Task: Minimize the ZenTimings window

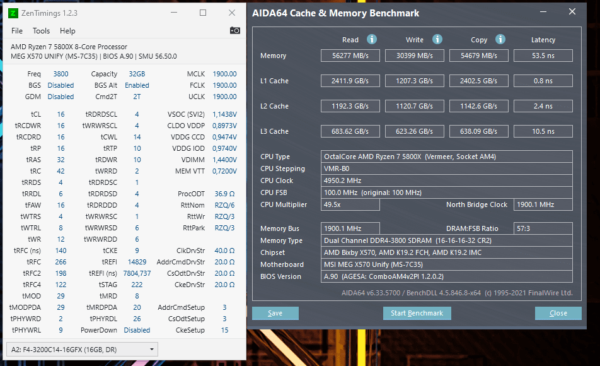Action: tap(174, 13)
